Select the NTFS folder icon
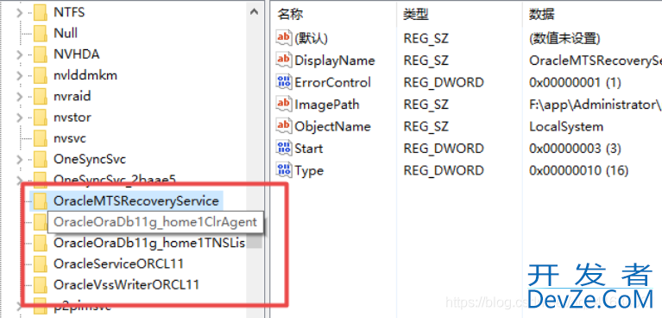Image resolution: width=662 pixels, height=318 pixels. (41, 12)
